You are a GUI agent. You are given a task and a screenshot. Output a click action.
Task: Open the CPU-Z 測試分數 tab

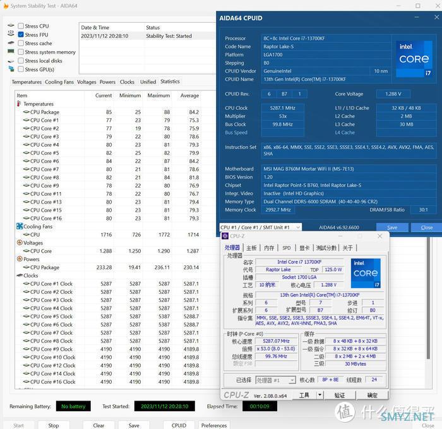[x=326, y=248]
